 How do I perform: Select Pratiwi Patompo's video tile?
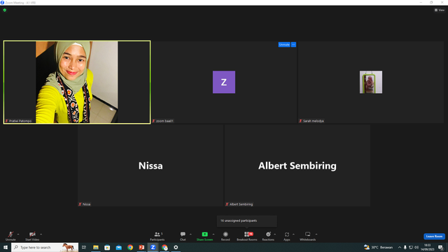pyautogui.click(x=77, y=82)
